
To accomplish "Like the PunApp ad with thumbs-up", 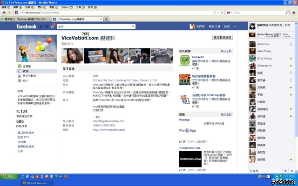I will [x=183, y=141].
